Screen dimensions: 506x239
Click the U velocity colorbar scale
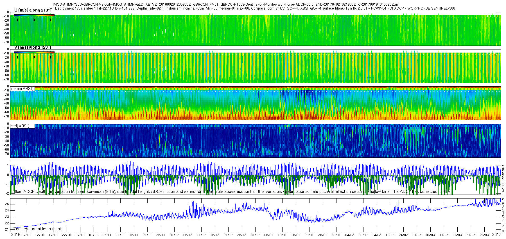34,15
